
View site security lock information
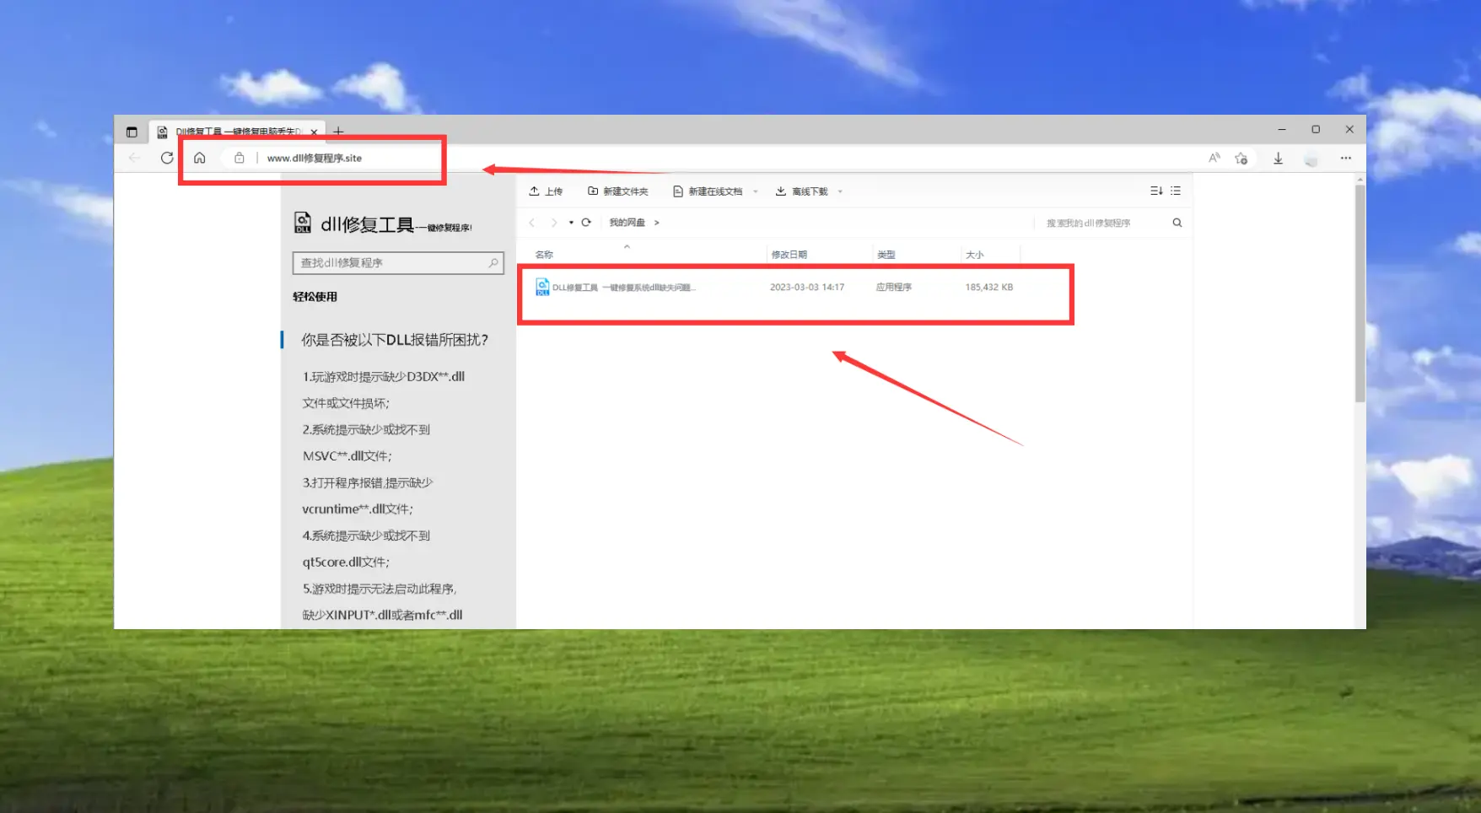[x=240, y=158]
